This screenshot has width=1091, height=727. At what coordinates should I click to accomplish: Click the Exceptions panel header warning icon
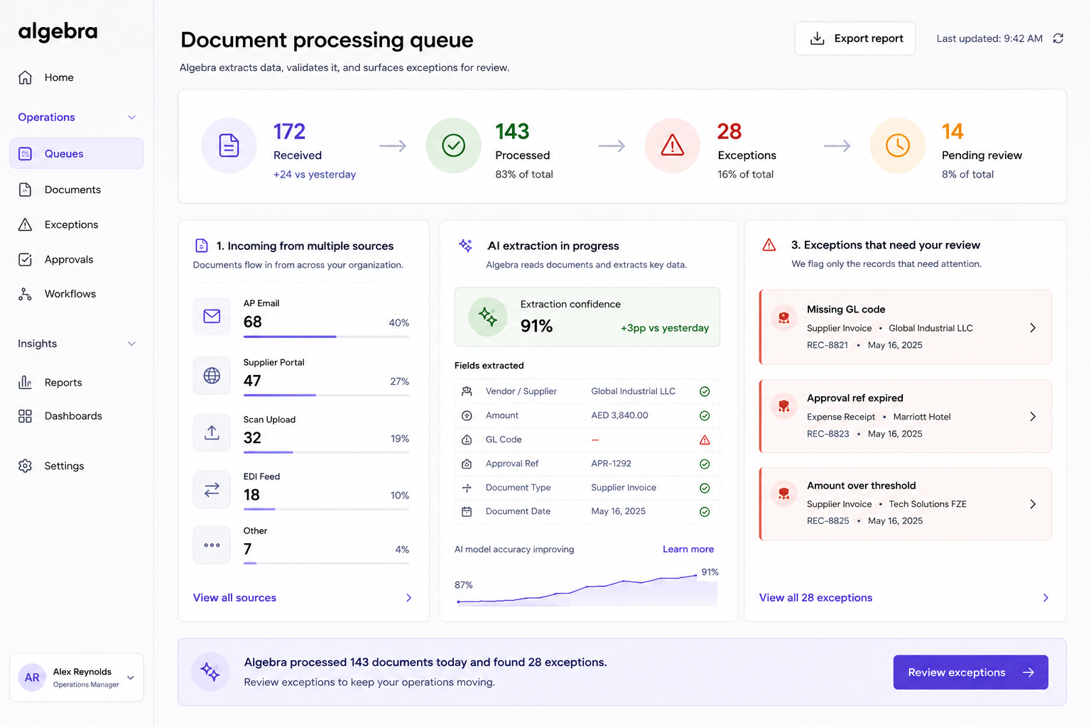tap(769, 245)
